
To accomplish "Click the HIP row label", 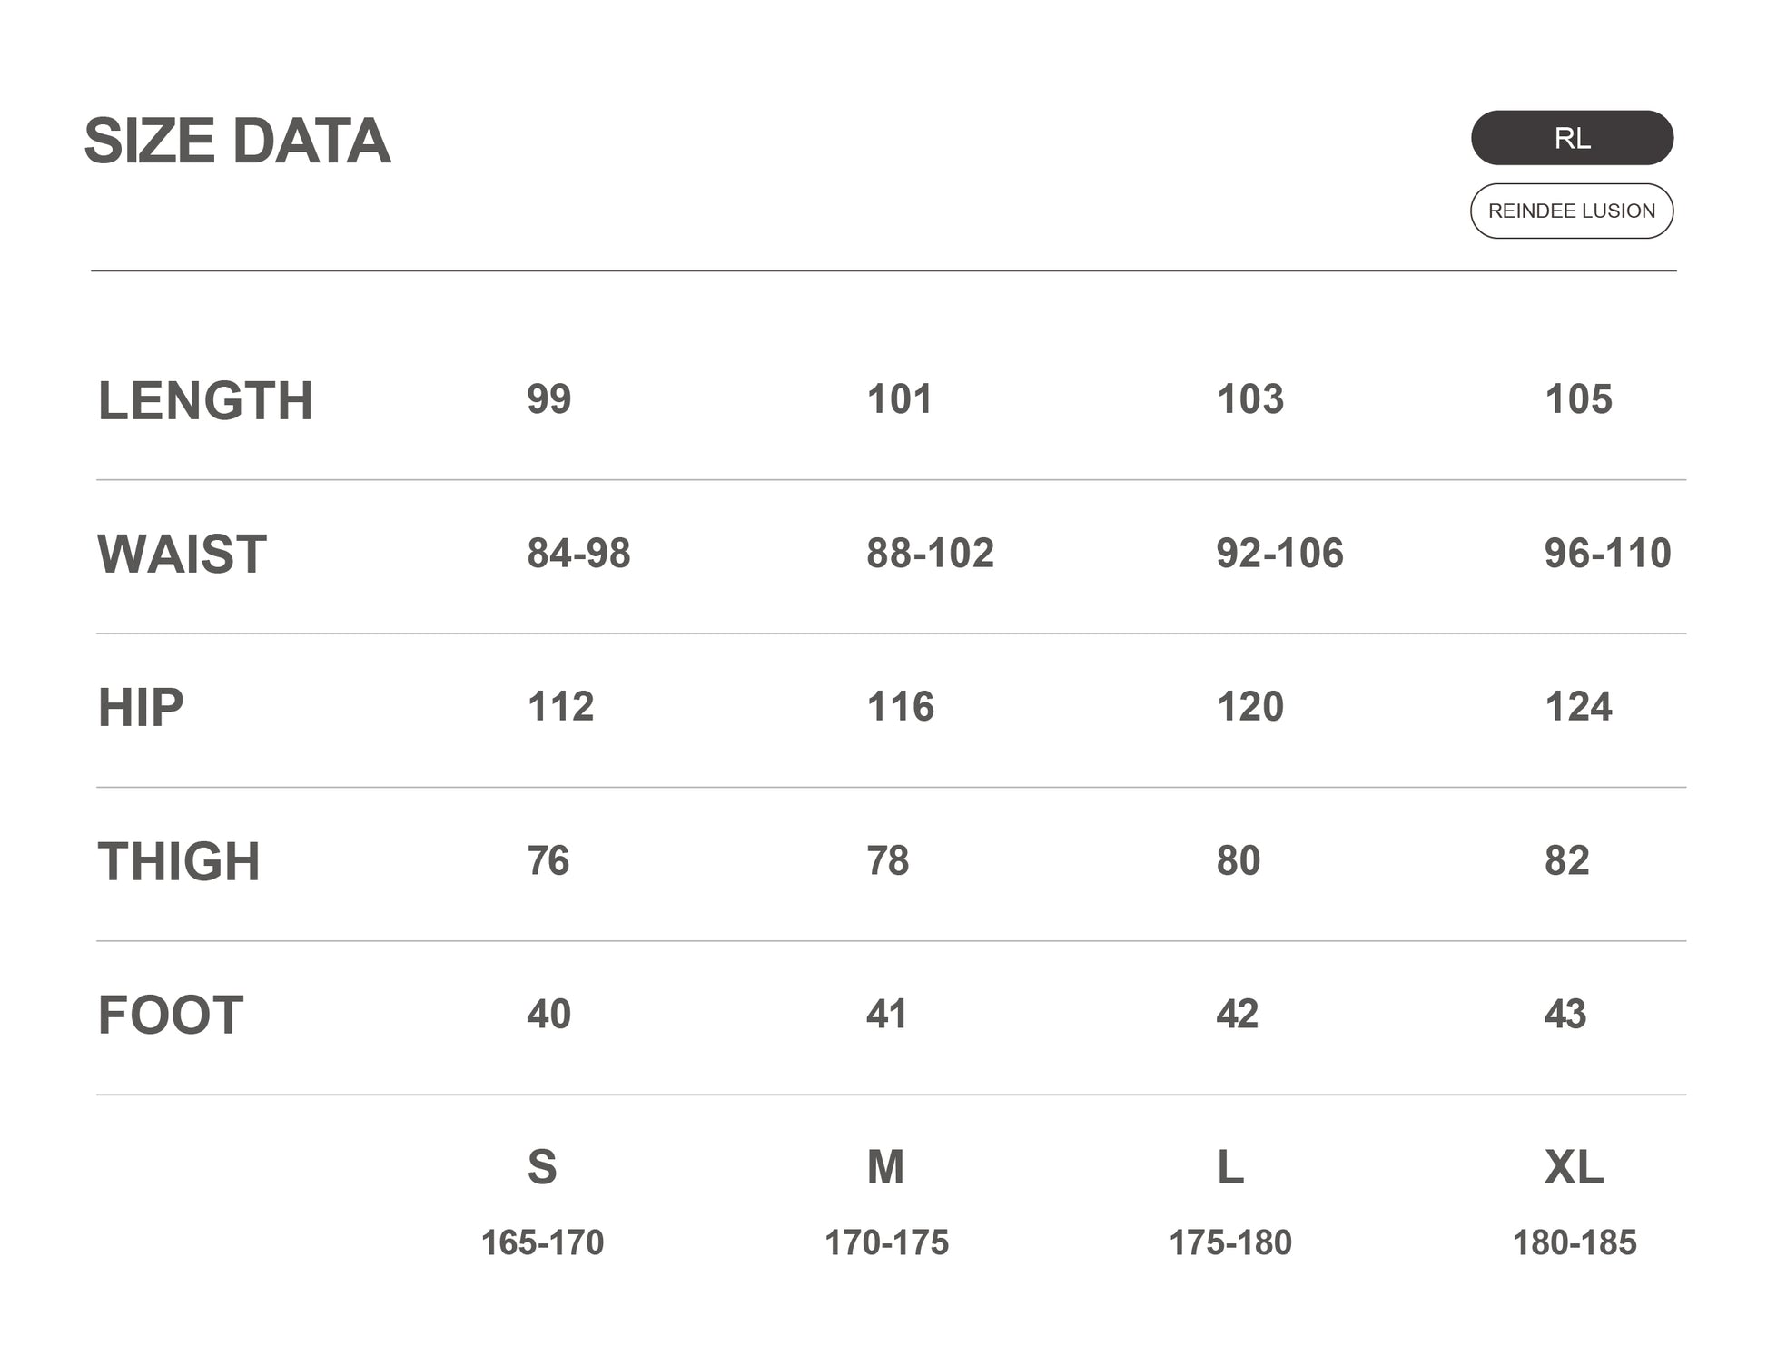I will [141, 708].
